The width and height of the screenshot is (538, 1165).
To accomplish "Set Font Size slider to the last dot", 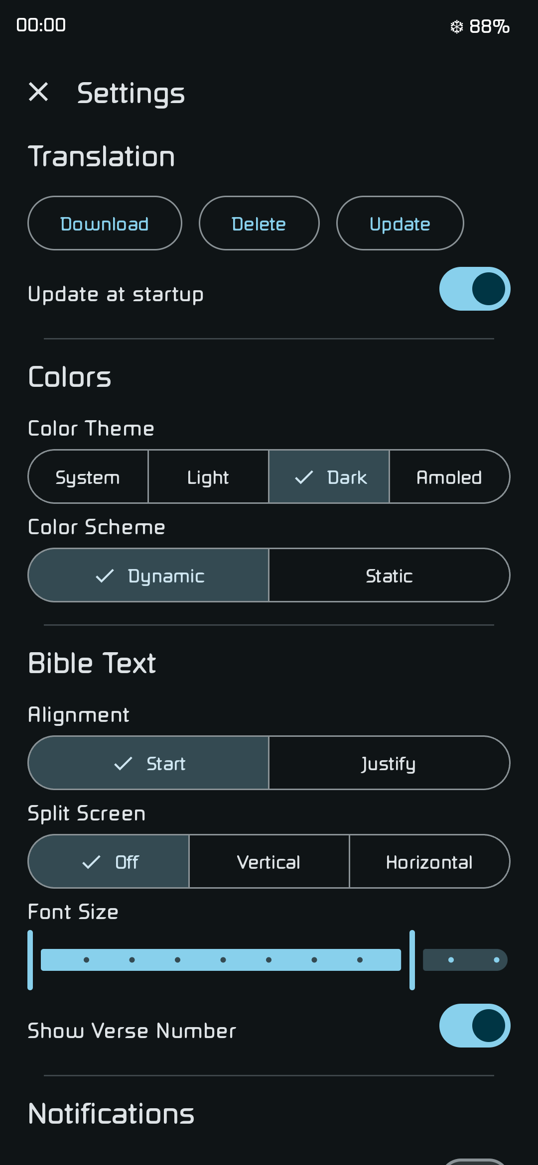I will 497,960.
